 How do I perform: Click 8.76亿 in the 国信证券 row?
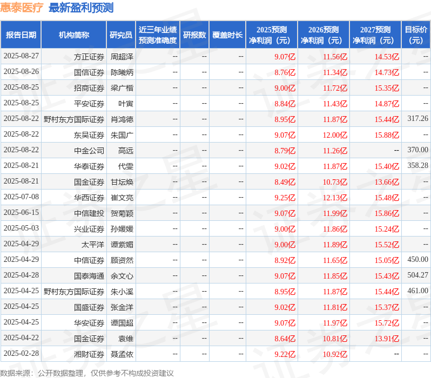pyautogui.click(x=285, y=72)
